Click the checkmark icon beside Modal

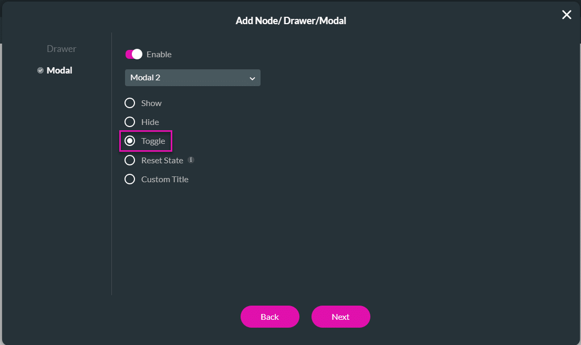pyautogui.click(x=40, y=70)
